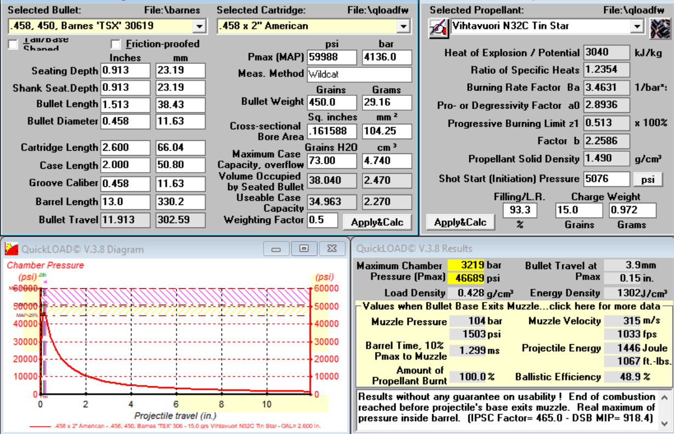Expand the Selected Cartridge dropdown

pos(404,26)
